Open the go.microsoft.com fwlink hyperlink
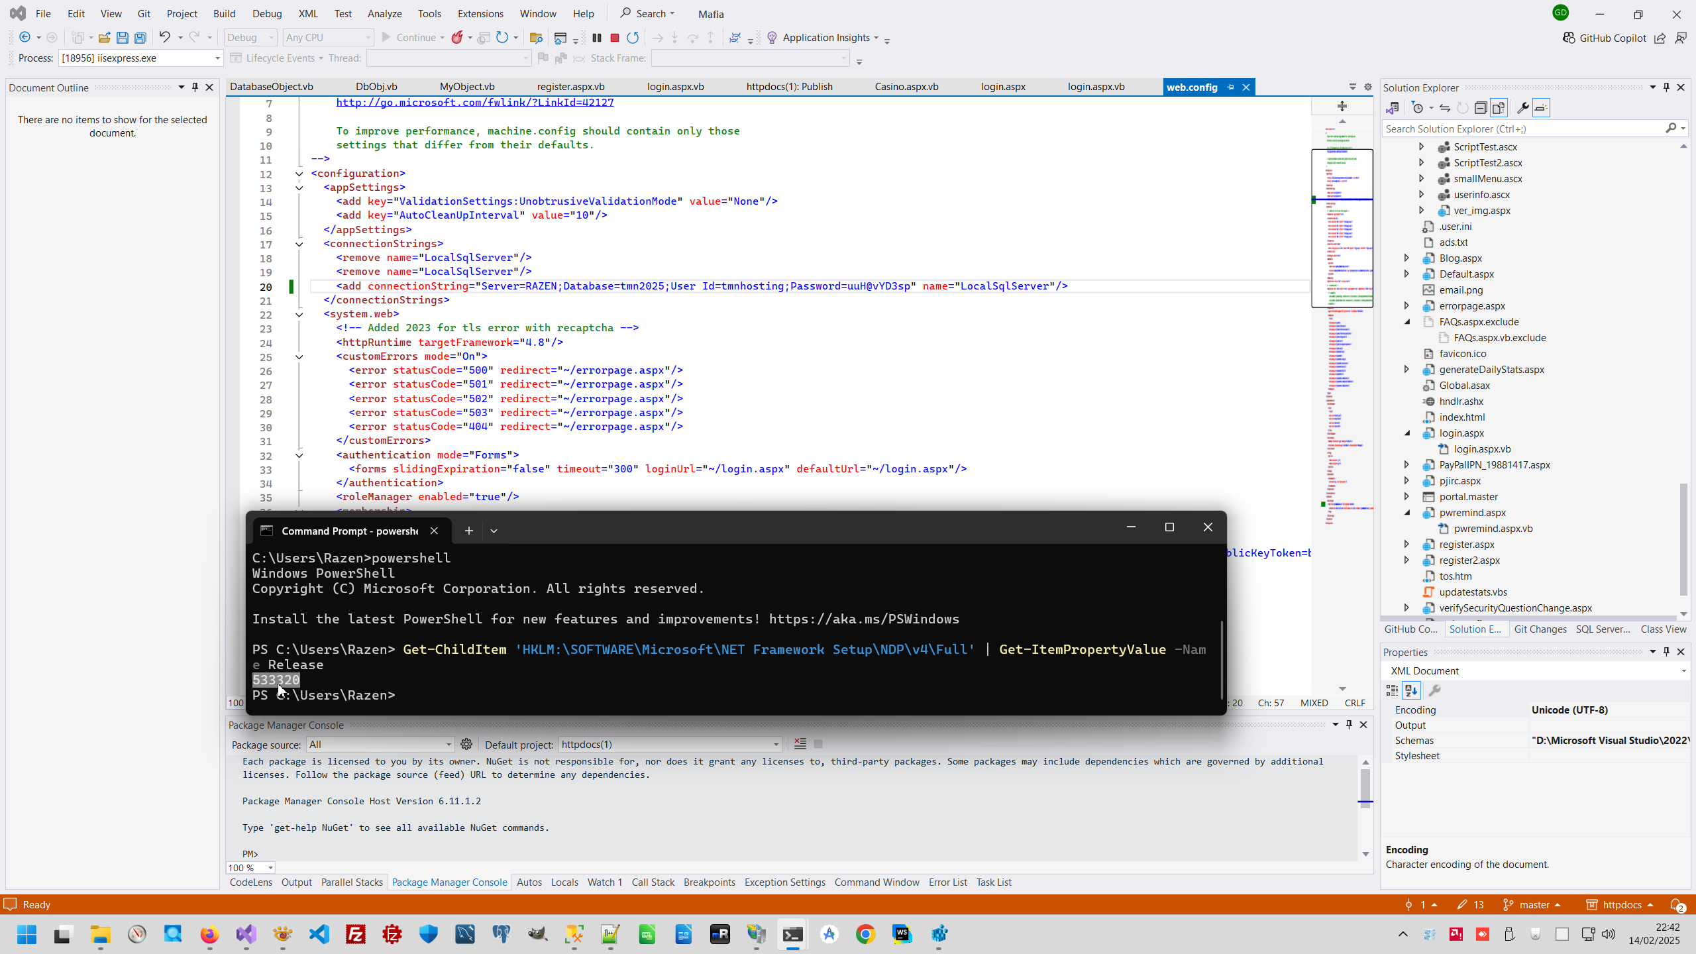The width and height of the screenshot is (1696, 954). point(474,103)
